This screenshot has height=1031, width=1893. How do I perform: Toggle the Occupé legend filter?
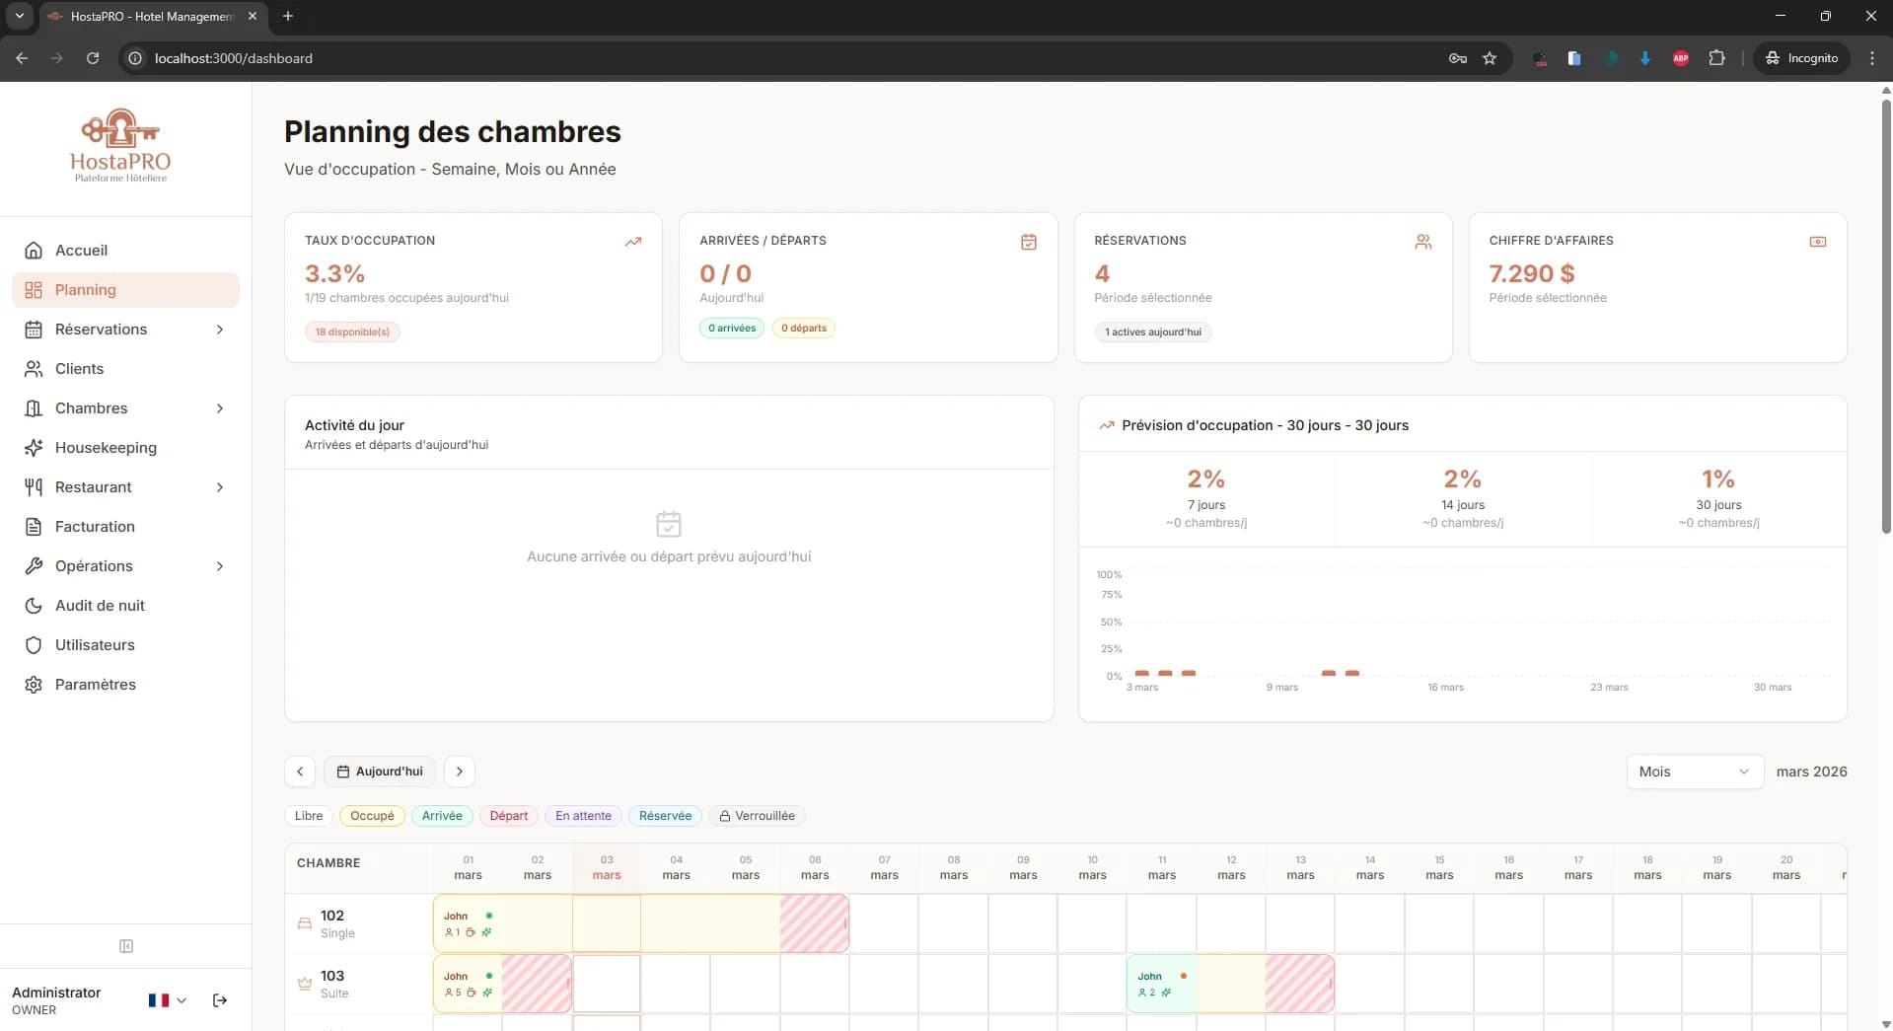coord(372,816)
